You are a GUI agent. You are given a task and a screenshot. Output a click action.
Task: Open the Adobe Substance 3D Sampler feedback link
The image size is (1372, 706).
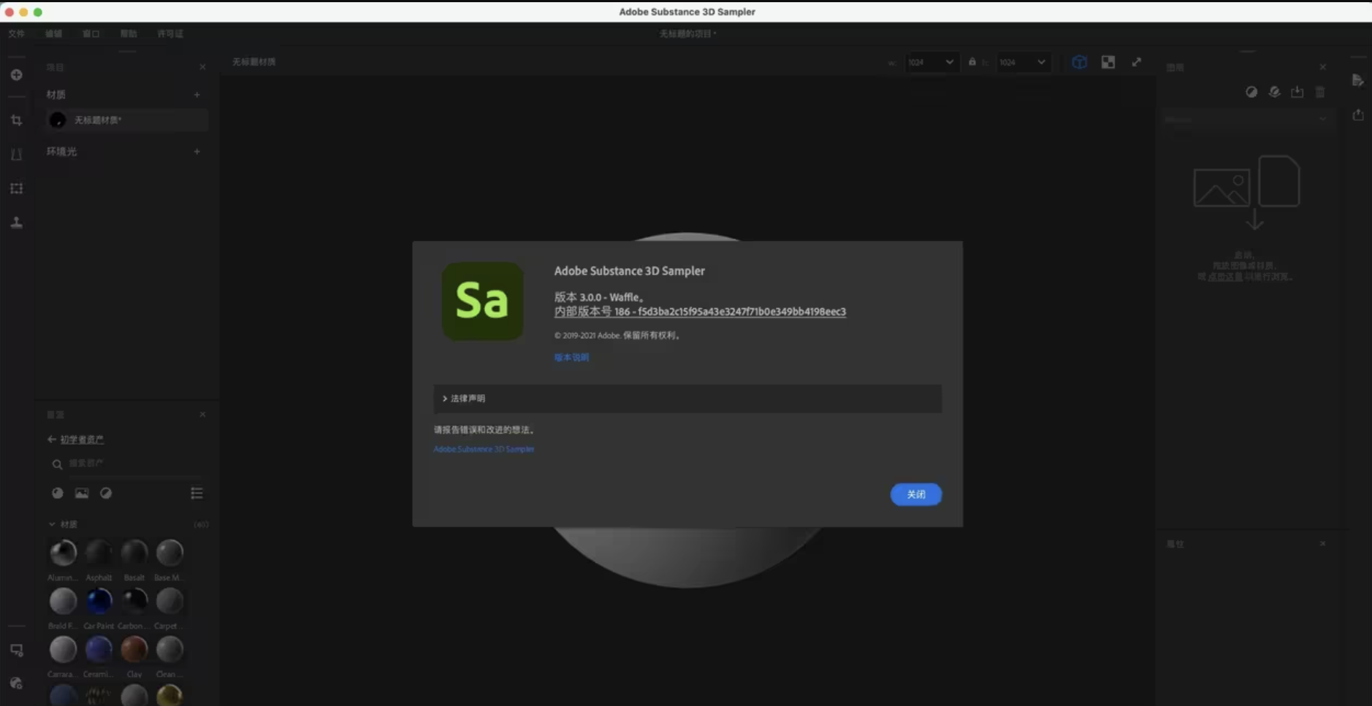click(484, 449)
